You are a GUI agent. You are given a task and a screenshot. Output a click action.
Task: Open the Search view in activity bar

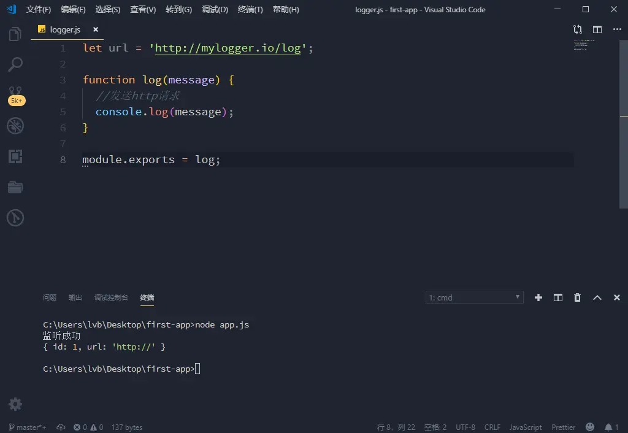(15, 64)
